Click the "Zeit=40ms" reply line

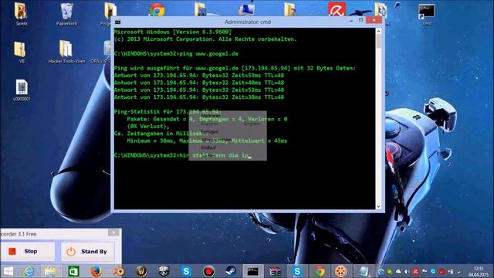(199, 83)
